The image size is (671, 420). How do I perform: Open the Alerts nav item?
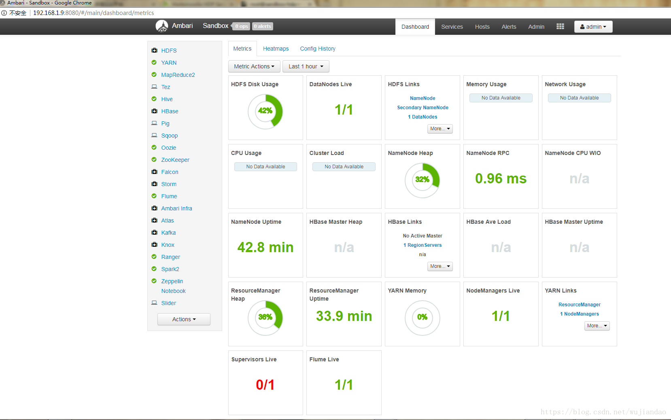(x=509, y=27)
